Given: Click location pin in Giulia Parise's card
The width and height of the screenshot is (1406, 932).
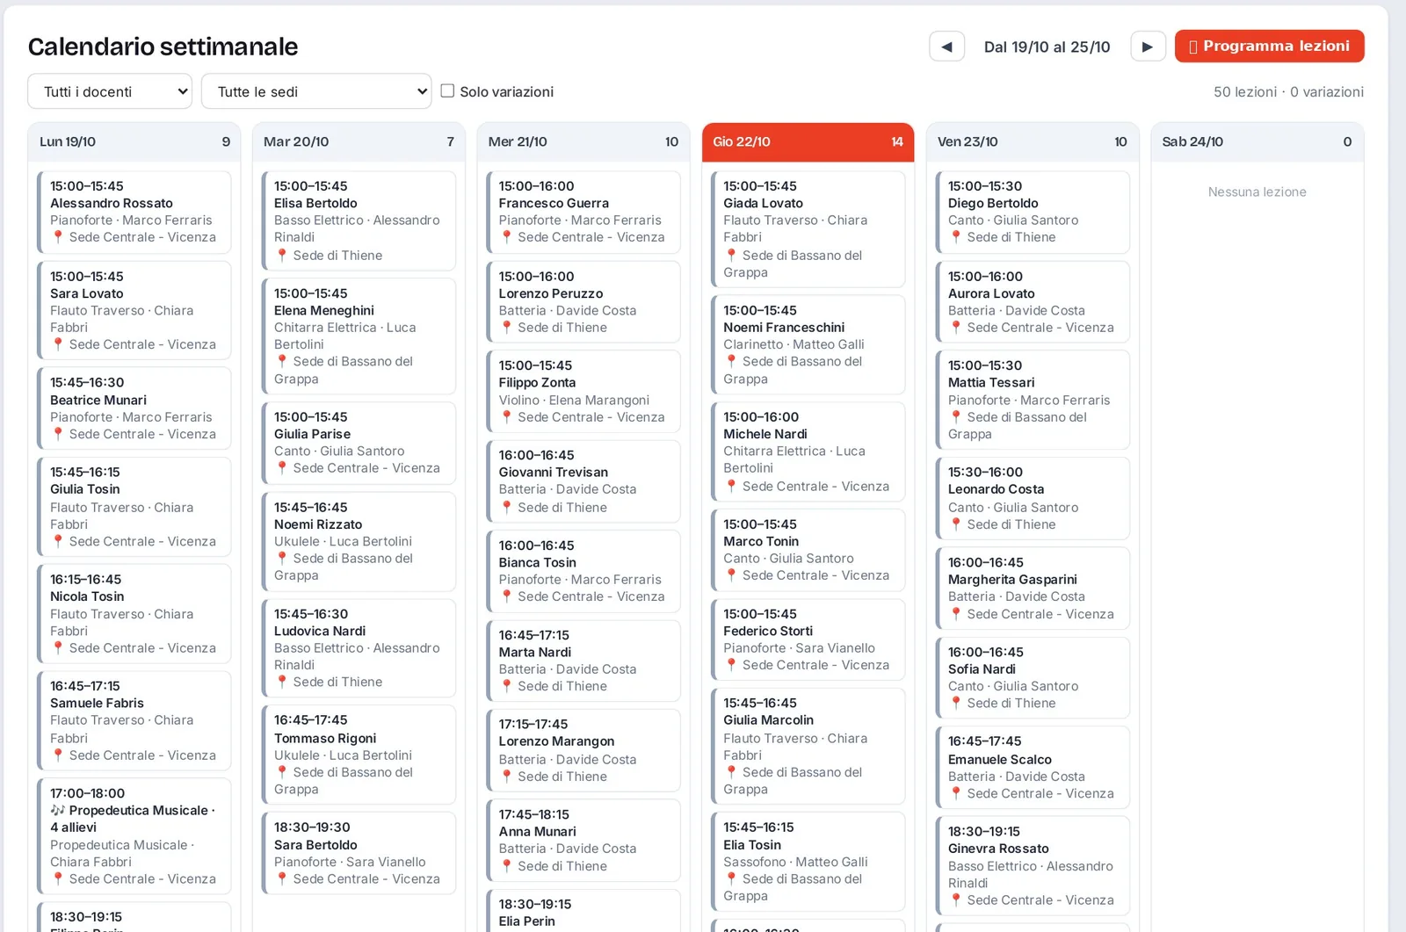Looking at the screenshot, I should [x=282, y=468].
